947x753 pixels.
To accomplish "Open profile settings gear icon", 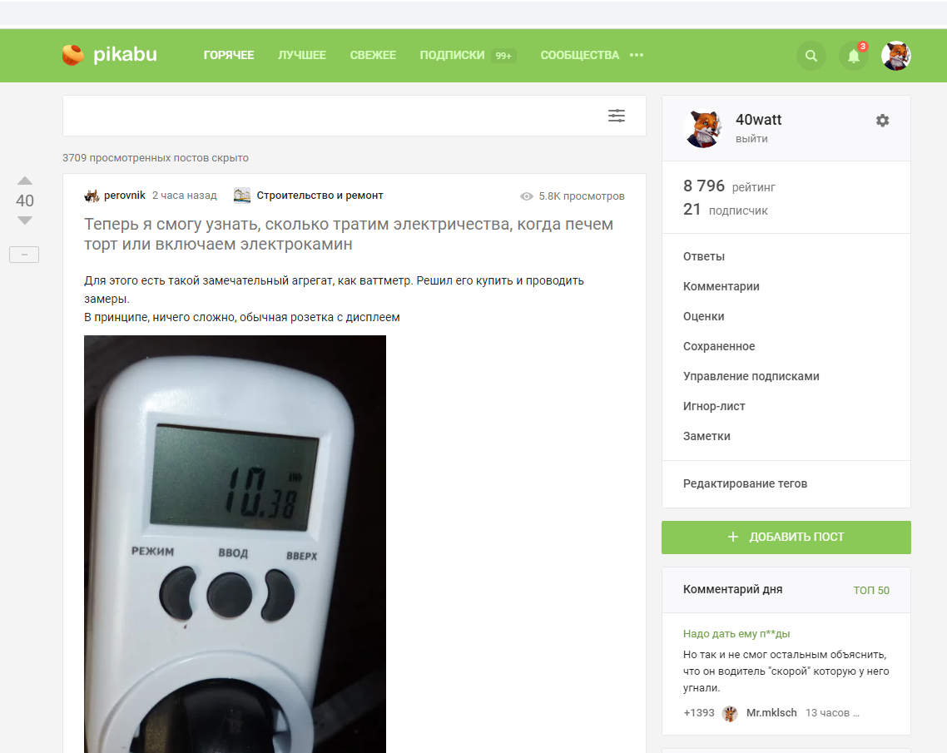I will 882,120.
